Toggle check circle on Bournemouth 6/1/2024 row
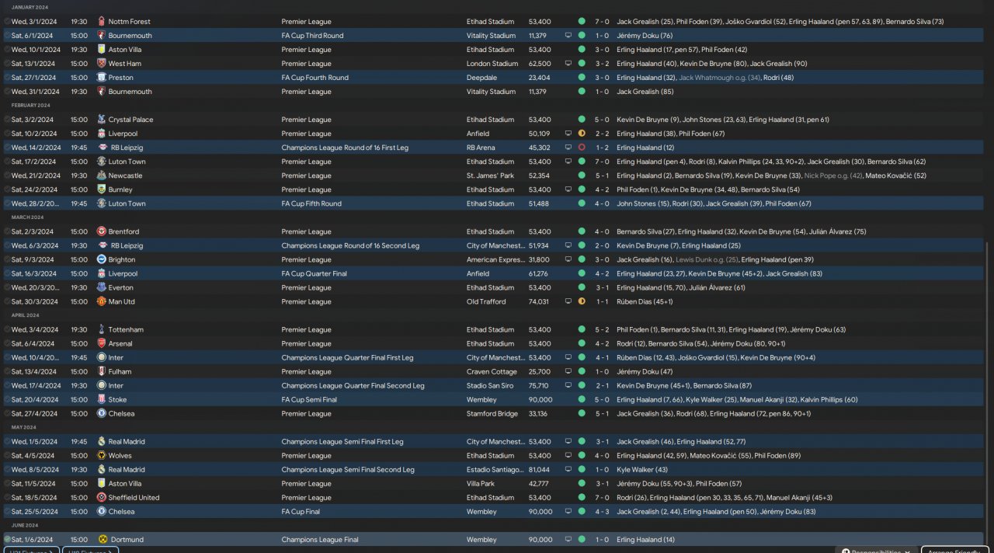 7,36
